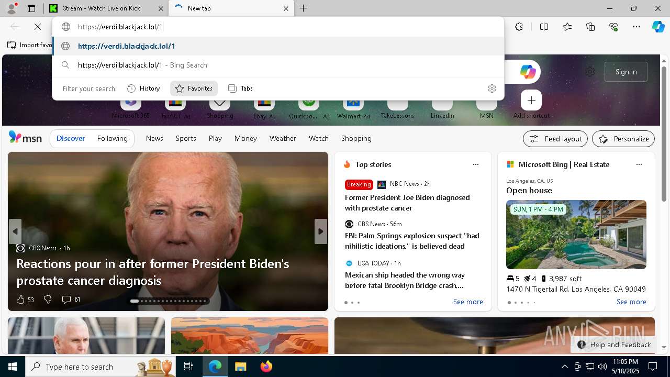Open Browser essentials heart icon
This screenshot has width=670, height=377.
pos(613,27)
